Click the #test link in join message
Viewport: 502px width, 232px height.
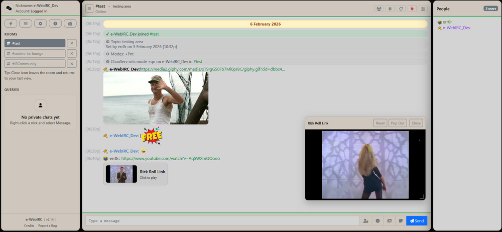[x=154, y=34]
